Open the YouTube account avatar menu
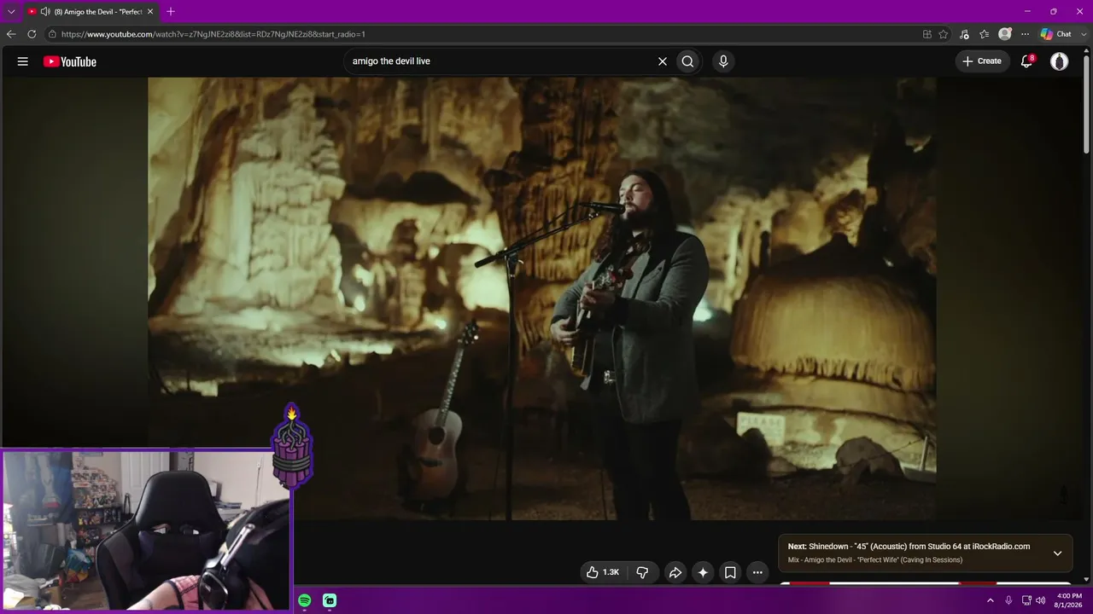This screenshot has height=614, width=1093. point(1059,61)
